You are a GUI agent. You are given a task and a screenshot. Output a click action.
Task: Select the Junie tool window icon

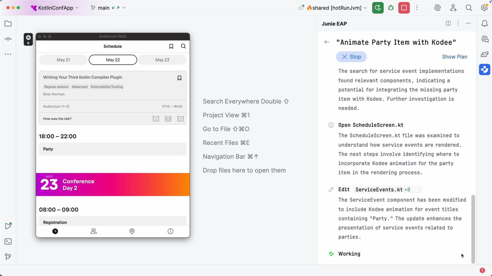point(484,70)
